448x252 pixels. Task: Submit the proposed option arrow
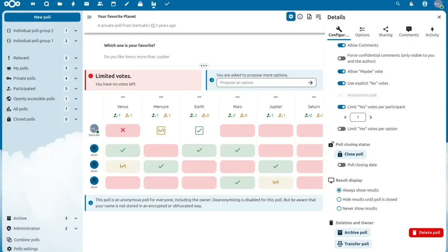(310, 83)
